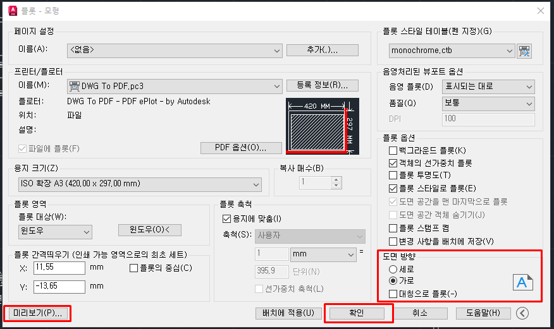Click the AutoCAD logo in title bar
The width and height of the screenshot is (554, 329).
click(13, 11)
